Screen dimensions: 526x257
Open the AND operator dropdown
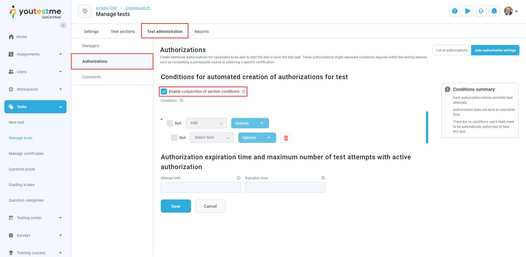coord(206,123)
